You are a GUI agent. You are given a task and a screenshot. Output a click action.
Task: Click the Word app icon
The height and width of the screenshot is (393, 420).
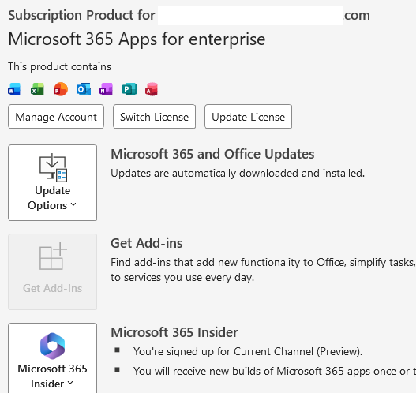tap(14, 89)
